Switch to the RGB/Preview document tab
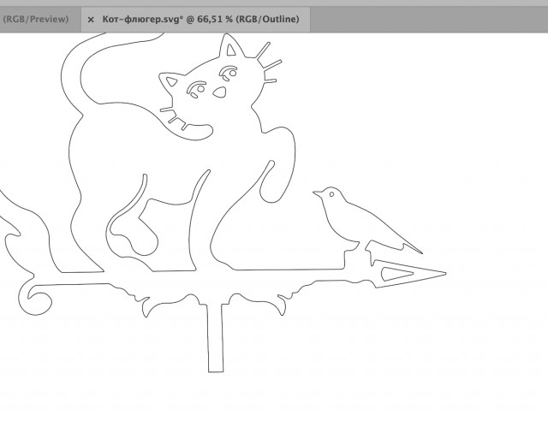 point(34,19)
